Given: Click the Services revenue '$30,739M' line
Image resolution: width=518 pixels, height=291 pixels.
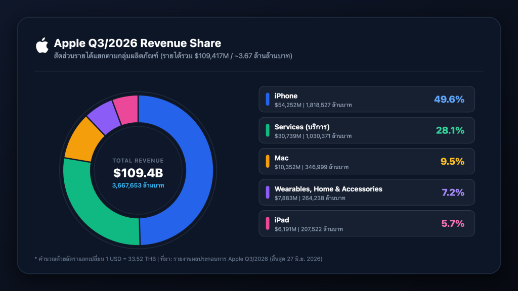Looking at the screenshot, I should point(313,136).
